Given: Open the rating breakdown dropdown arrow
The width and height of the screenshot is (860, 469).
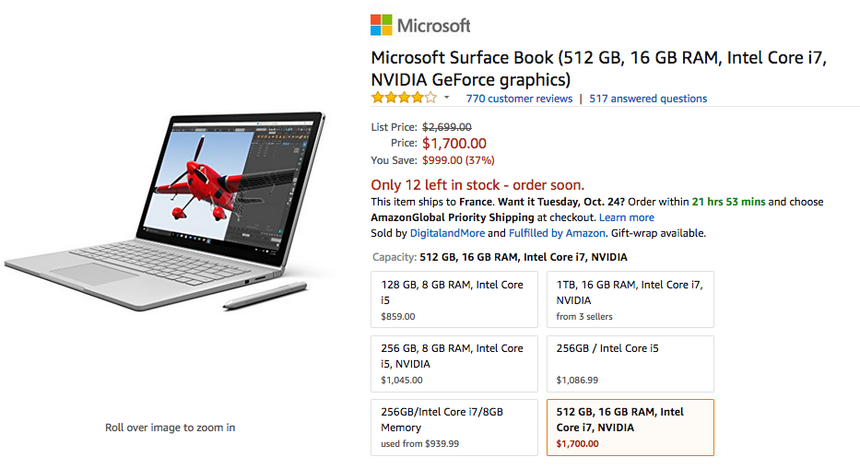Looking at the screenshot, I should click(x=447, y=98).
